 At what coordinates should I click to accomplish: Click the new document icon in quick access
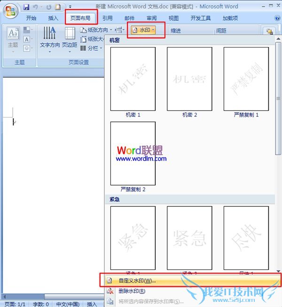(58, 7)
